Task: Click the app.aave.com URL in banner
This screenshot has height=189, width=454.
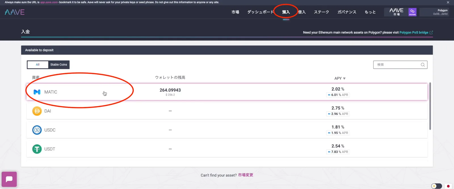Action: [49, 2]
